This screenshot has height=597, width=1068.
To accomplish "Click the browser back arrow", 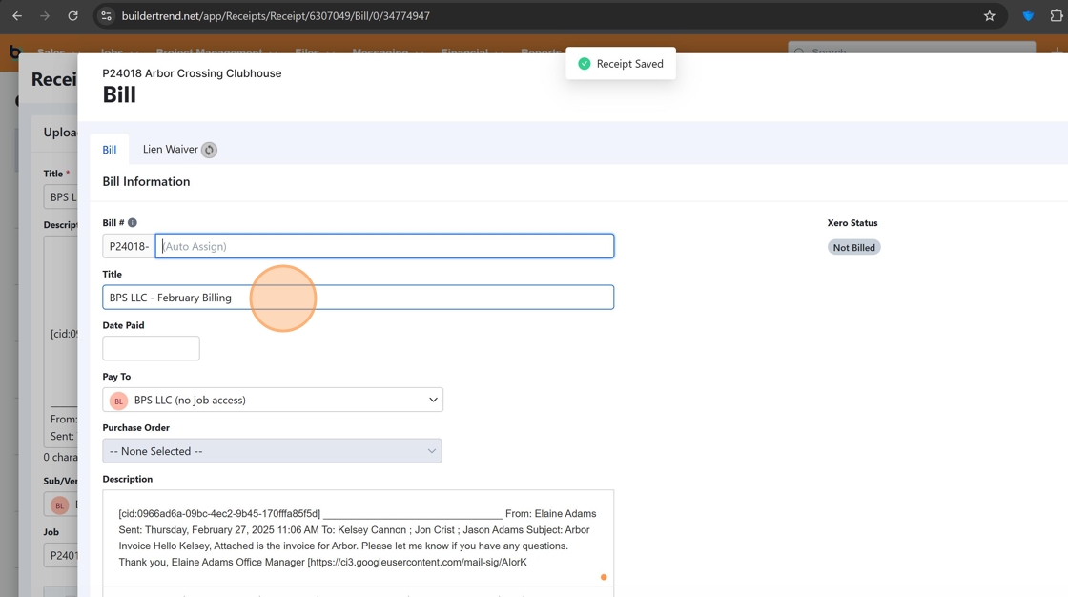I will click(17, 15).
